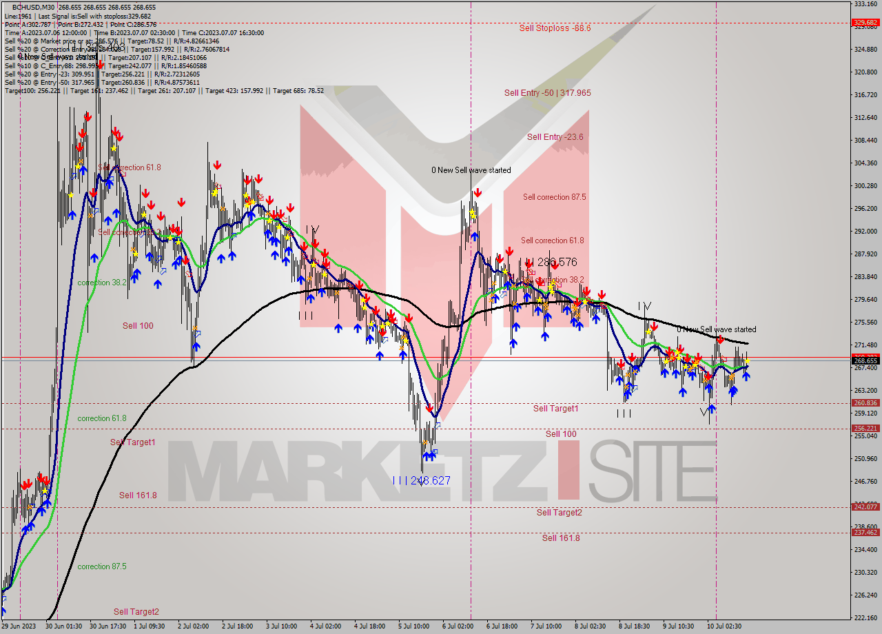The width and height of the screenshot is (882, 634).
Task: Click the 268.655 current price tag
Action: 865,360
